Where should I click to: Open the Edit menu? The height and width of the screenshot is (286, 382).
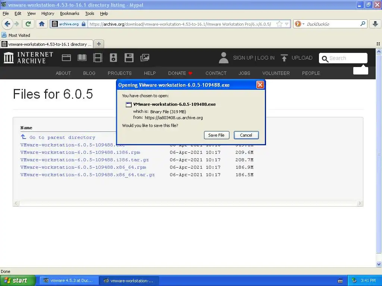click(x=18, y=13)
